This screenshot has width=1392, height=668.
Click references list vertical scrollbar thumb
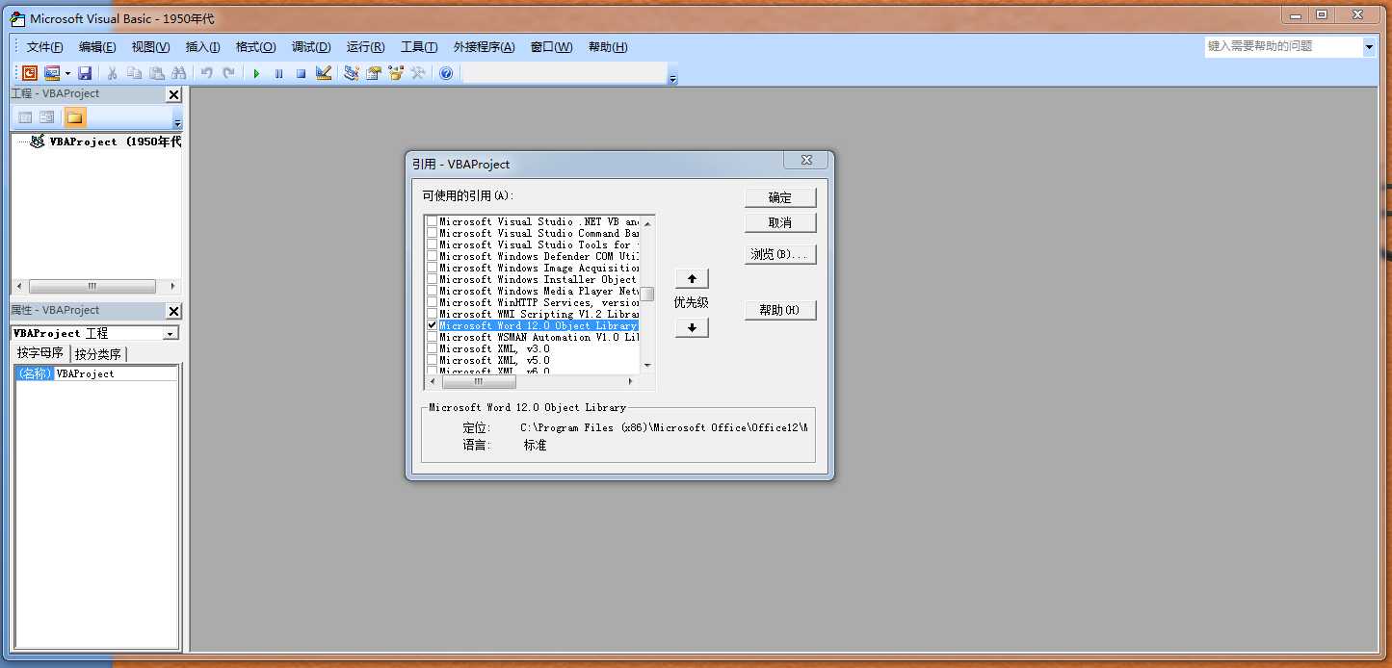pyautogui.click(x=648, y=295)
